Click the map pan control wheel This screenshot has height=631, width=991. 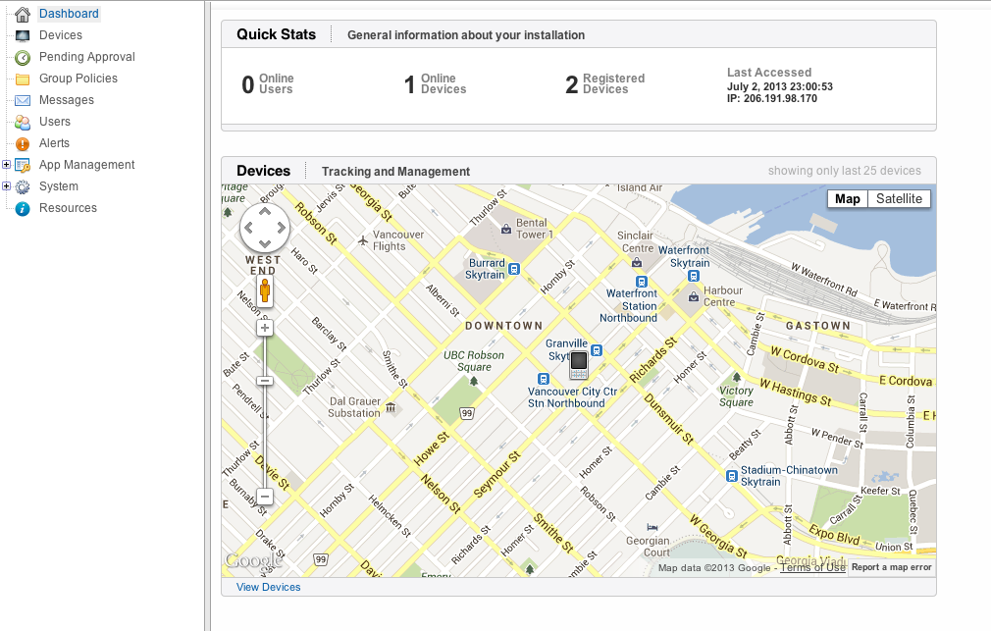click(265, 229)
